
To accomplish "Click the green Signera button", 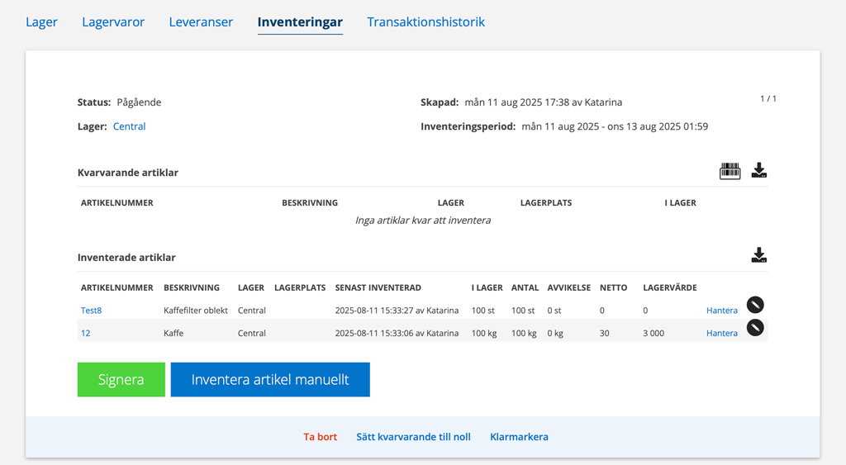I will [x=121, y=380].
